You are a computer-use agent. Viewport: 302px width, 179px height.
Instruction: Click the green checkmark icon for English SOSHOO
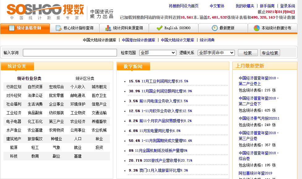(159, 28)
